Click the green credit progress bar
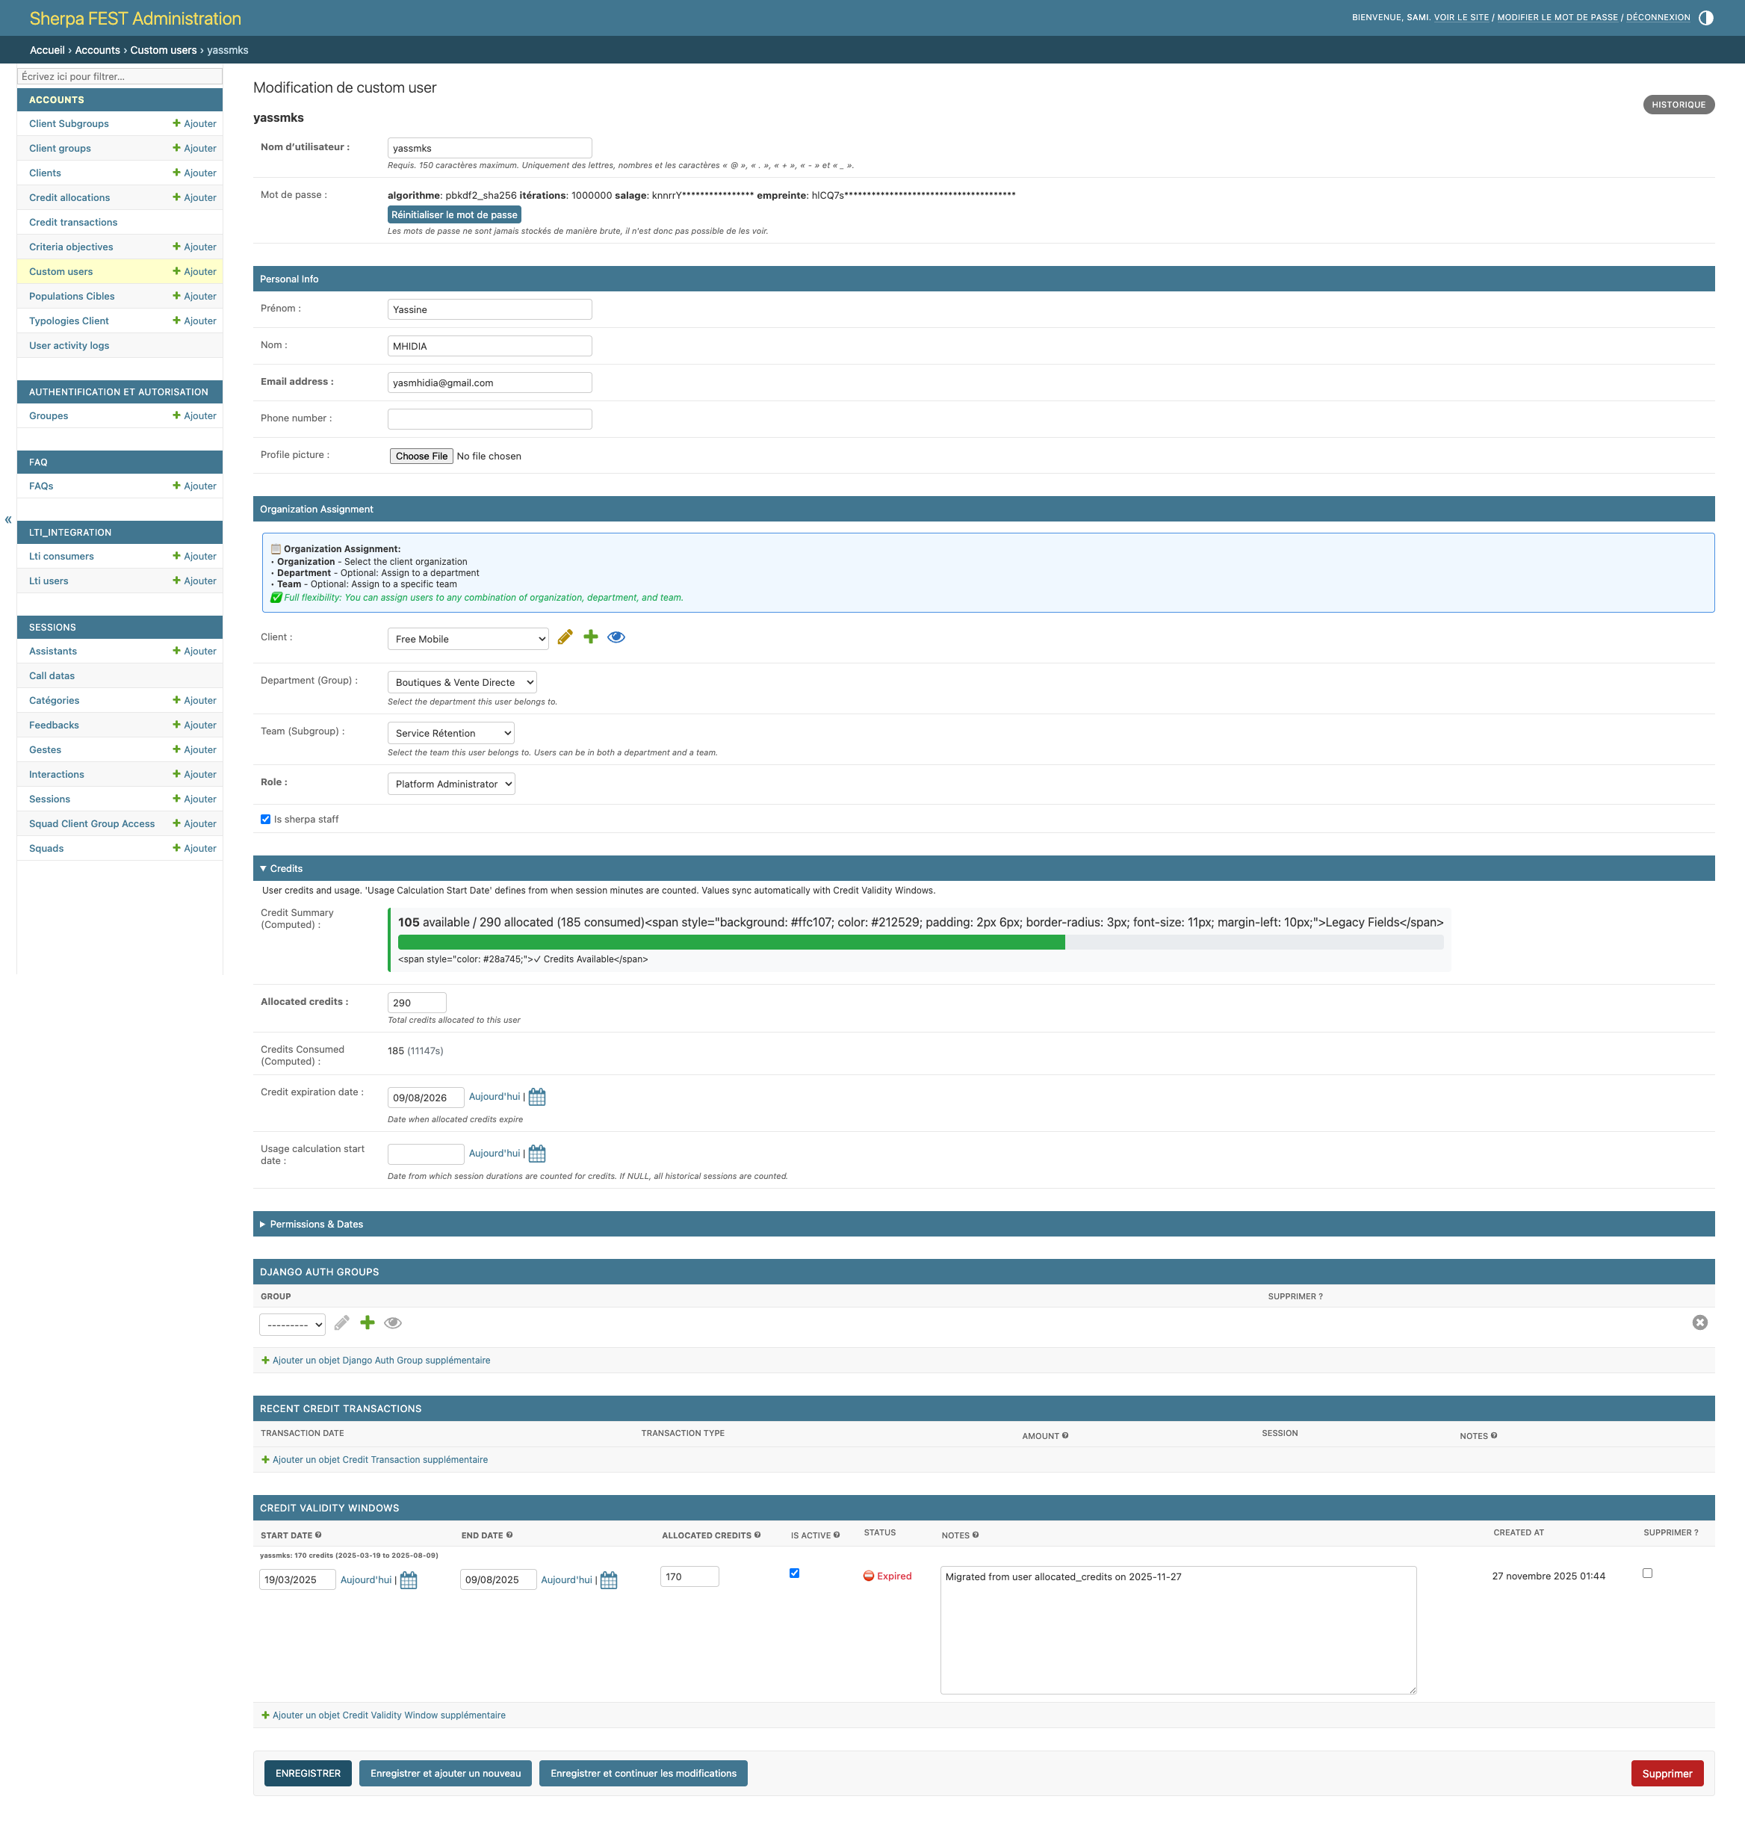 coord(730,942)
